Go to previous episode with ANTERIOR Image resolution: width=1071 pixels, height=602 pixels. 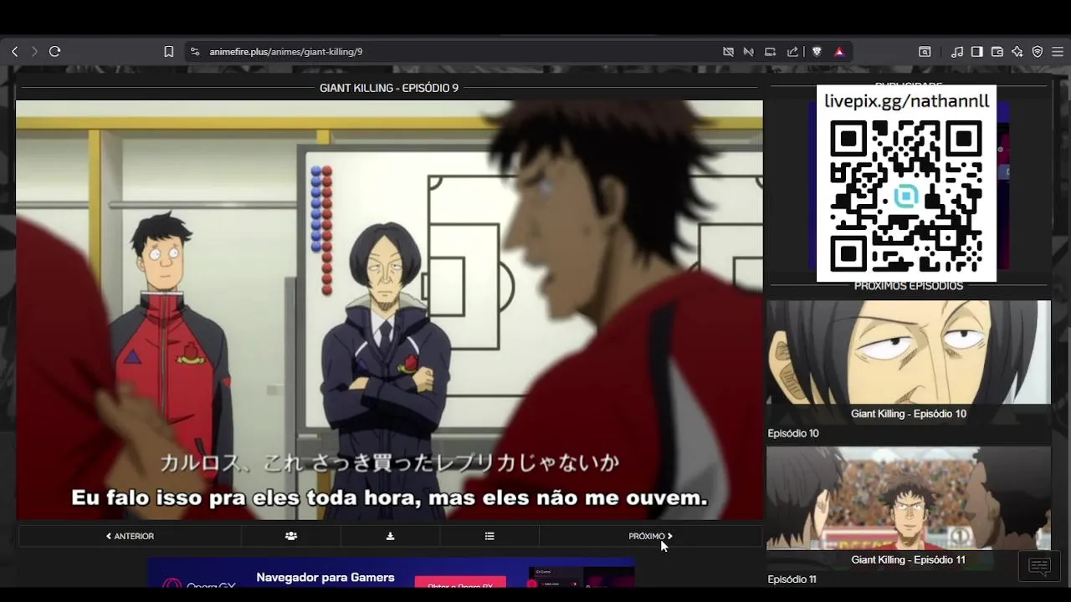click(x=130, y=536)
